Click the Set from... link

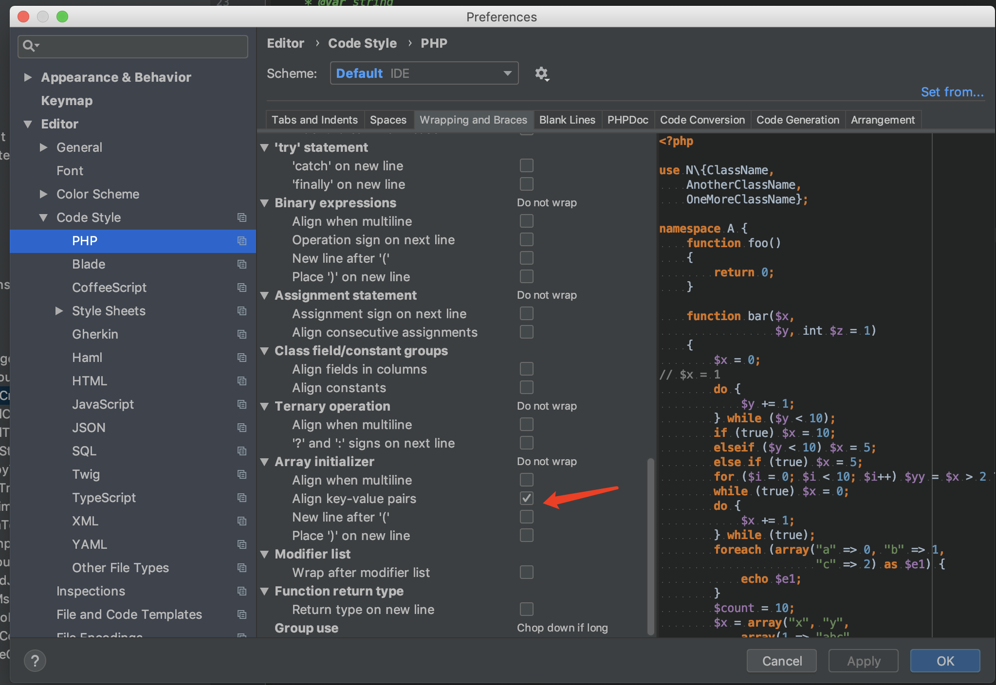952,92
